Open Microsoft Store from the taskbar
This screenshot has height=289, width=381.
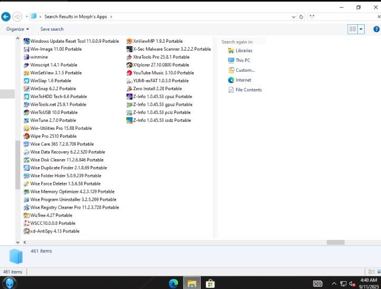coord(210,283)
